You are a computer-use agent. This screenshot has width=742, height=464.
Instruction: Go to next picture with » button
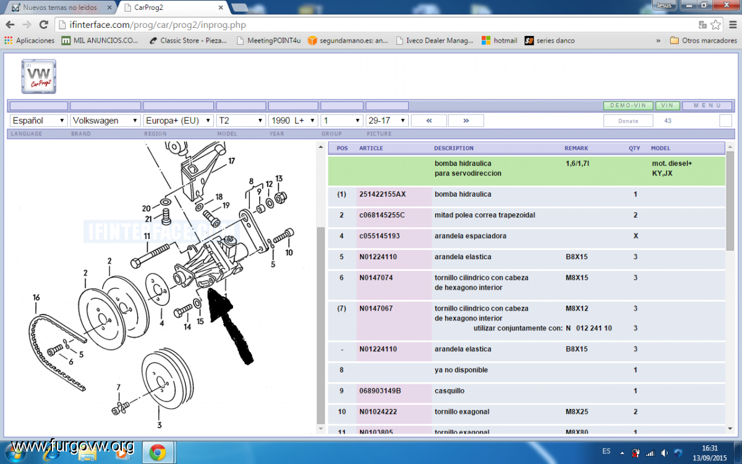pyautogui.click(x=466, y=121)
